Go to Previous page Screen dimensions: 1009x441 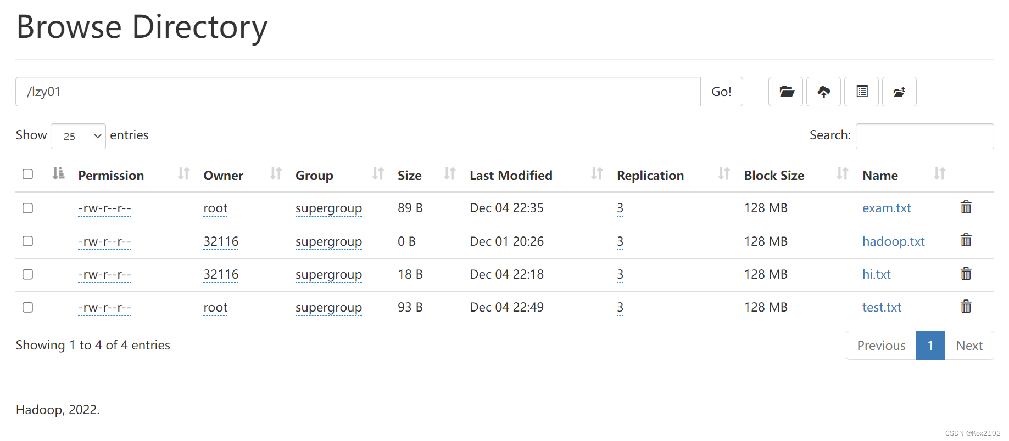881,346
